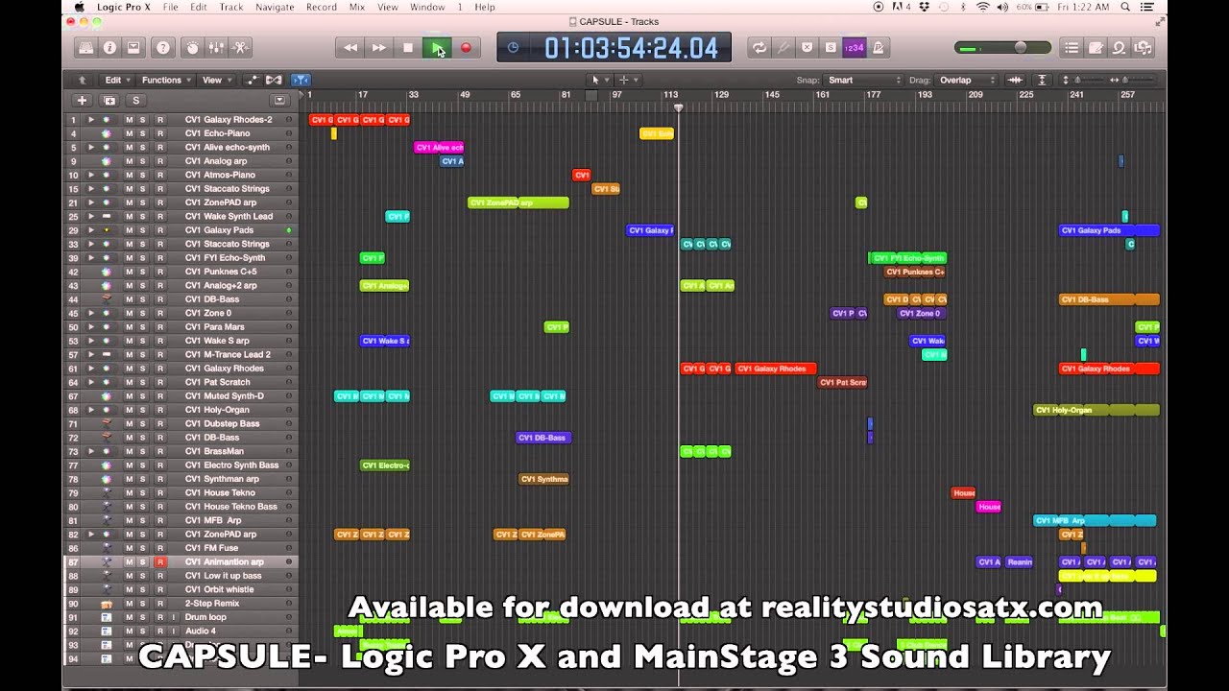Toggle the Metronome click
The height and width of the screenshot is (691, 1229).
coord(878,47)
